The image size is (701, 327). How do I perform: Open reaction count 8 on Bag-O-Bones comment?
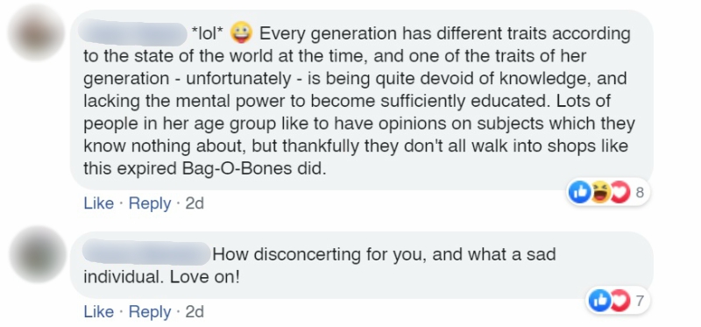point(640,192)
